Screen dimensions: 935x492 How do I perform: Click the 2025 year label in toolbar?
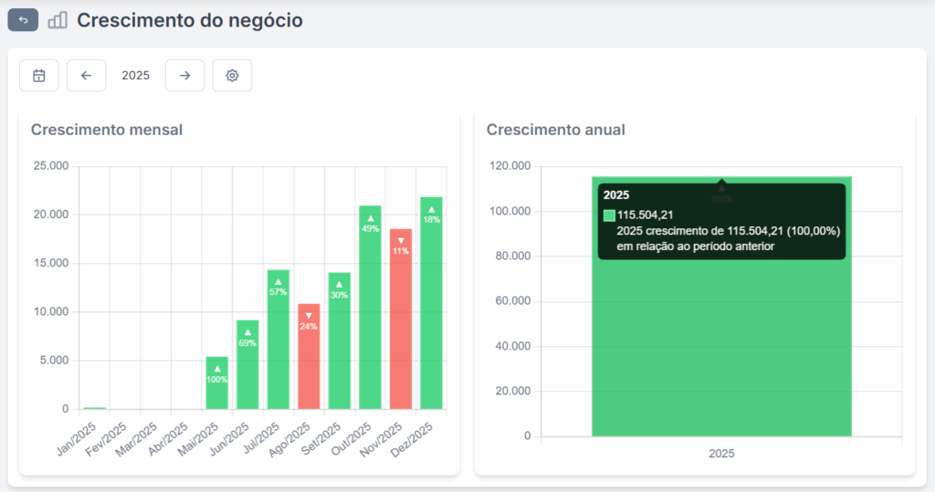coord(135,76)
